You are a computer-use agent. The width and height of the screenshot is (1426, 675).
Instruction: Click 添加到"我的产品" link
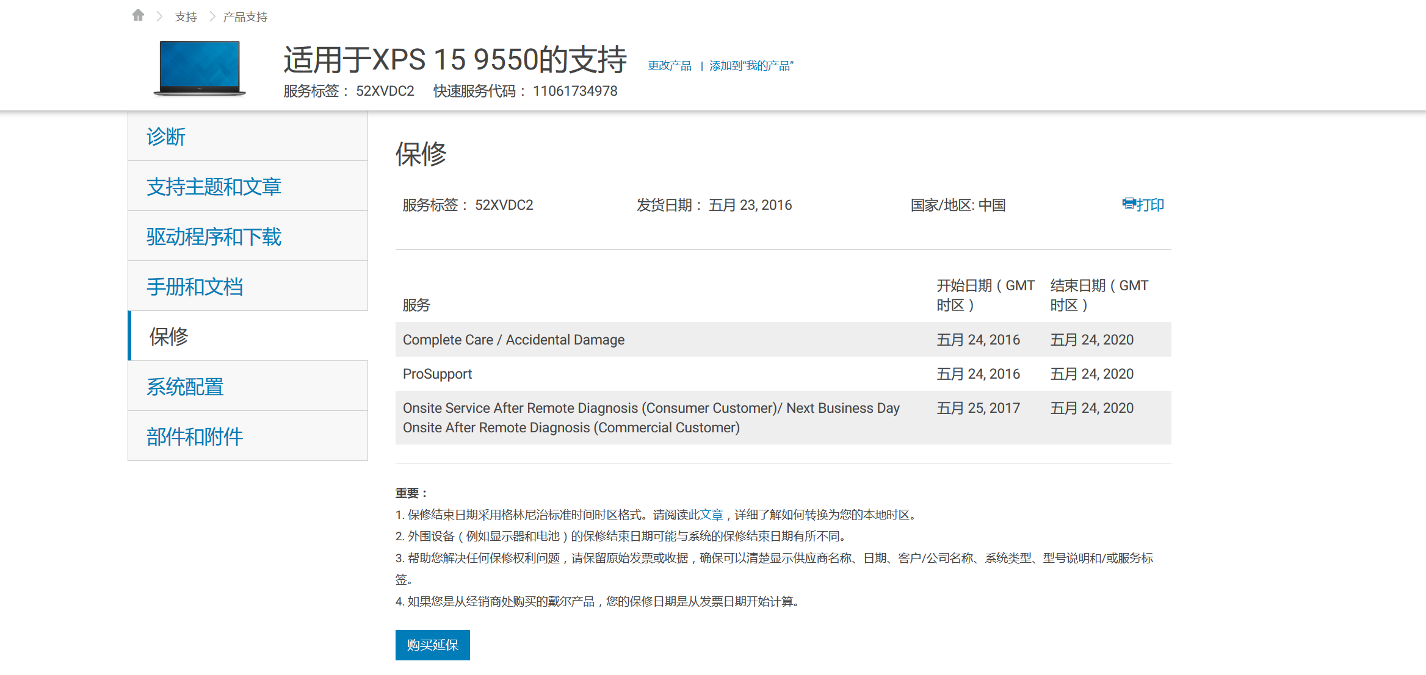point(751,66)
